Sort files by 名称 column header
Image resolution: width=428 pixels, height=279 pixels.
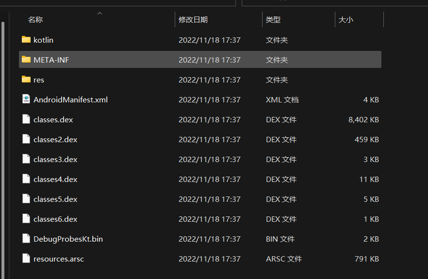35,20
